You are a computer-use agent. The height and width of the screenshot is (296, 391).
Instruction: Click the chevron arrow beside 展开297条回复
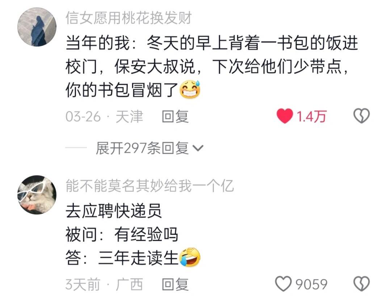[x=198, y=148]
